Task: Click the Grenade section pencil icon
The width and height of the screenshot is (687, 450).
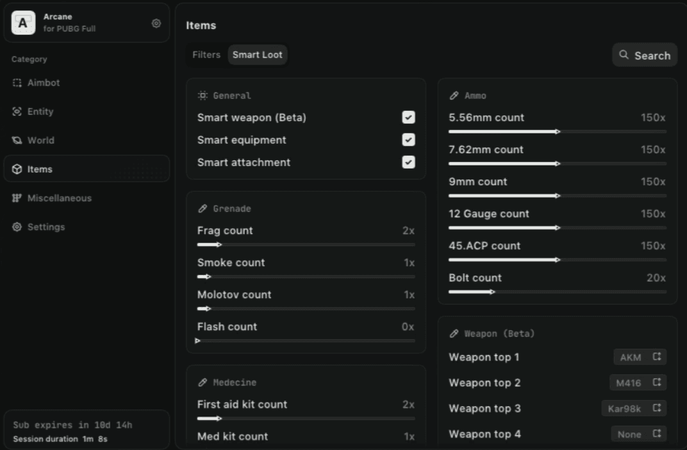Action: [203, 208]
